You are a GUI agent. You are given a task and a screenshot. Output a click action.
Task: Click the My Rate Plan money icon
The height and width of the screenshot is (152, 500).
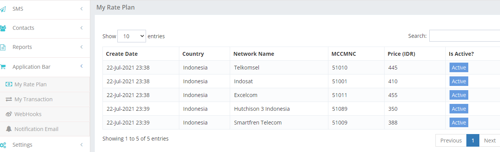[8, 84]
